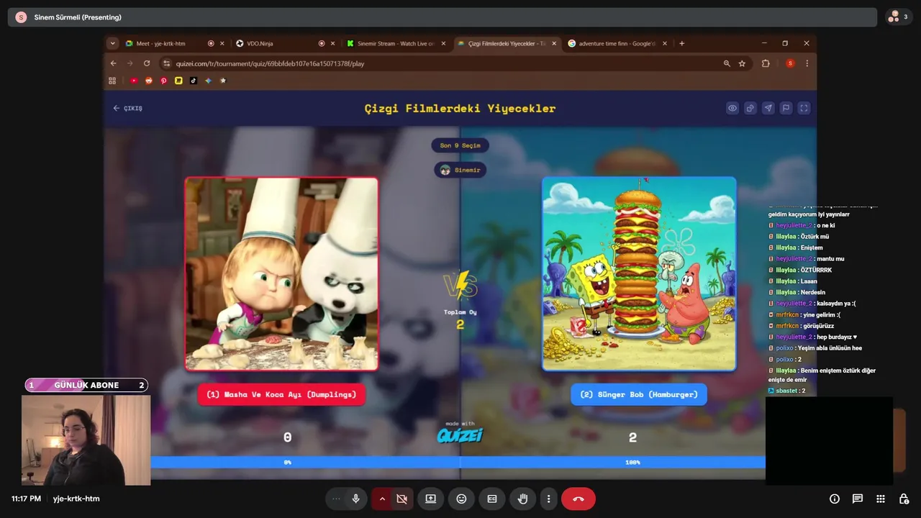Click the presenter webcam thumbnail
The height and width of the screenshot is (518, 921).
click(86, 440)
